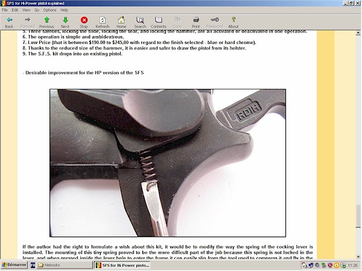Go to the Next topic

point(65,22)
